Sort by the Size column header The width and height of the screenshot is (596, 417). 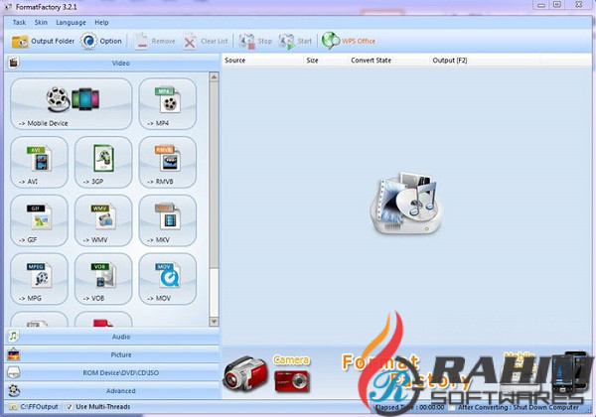click(326, 60)
